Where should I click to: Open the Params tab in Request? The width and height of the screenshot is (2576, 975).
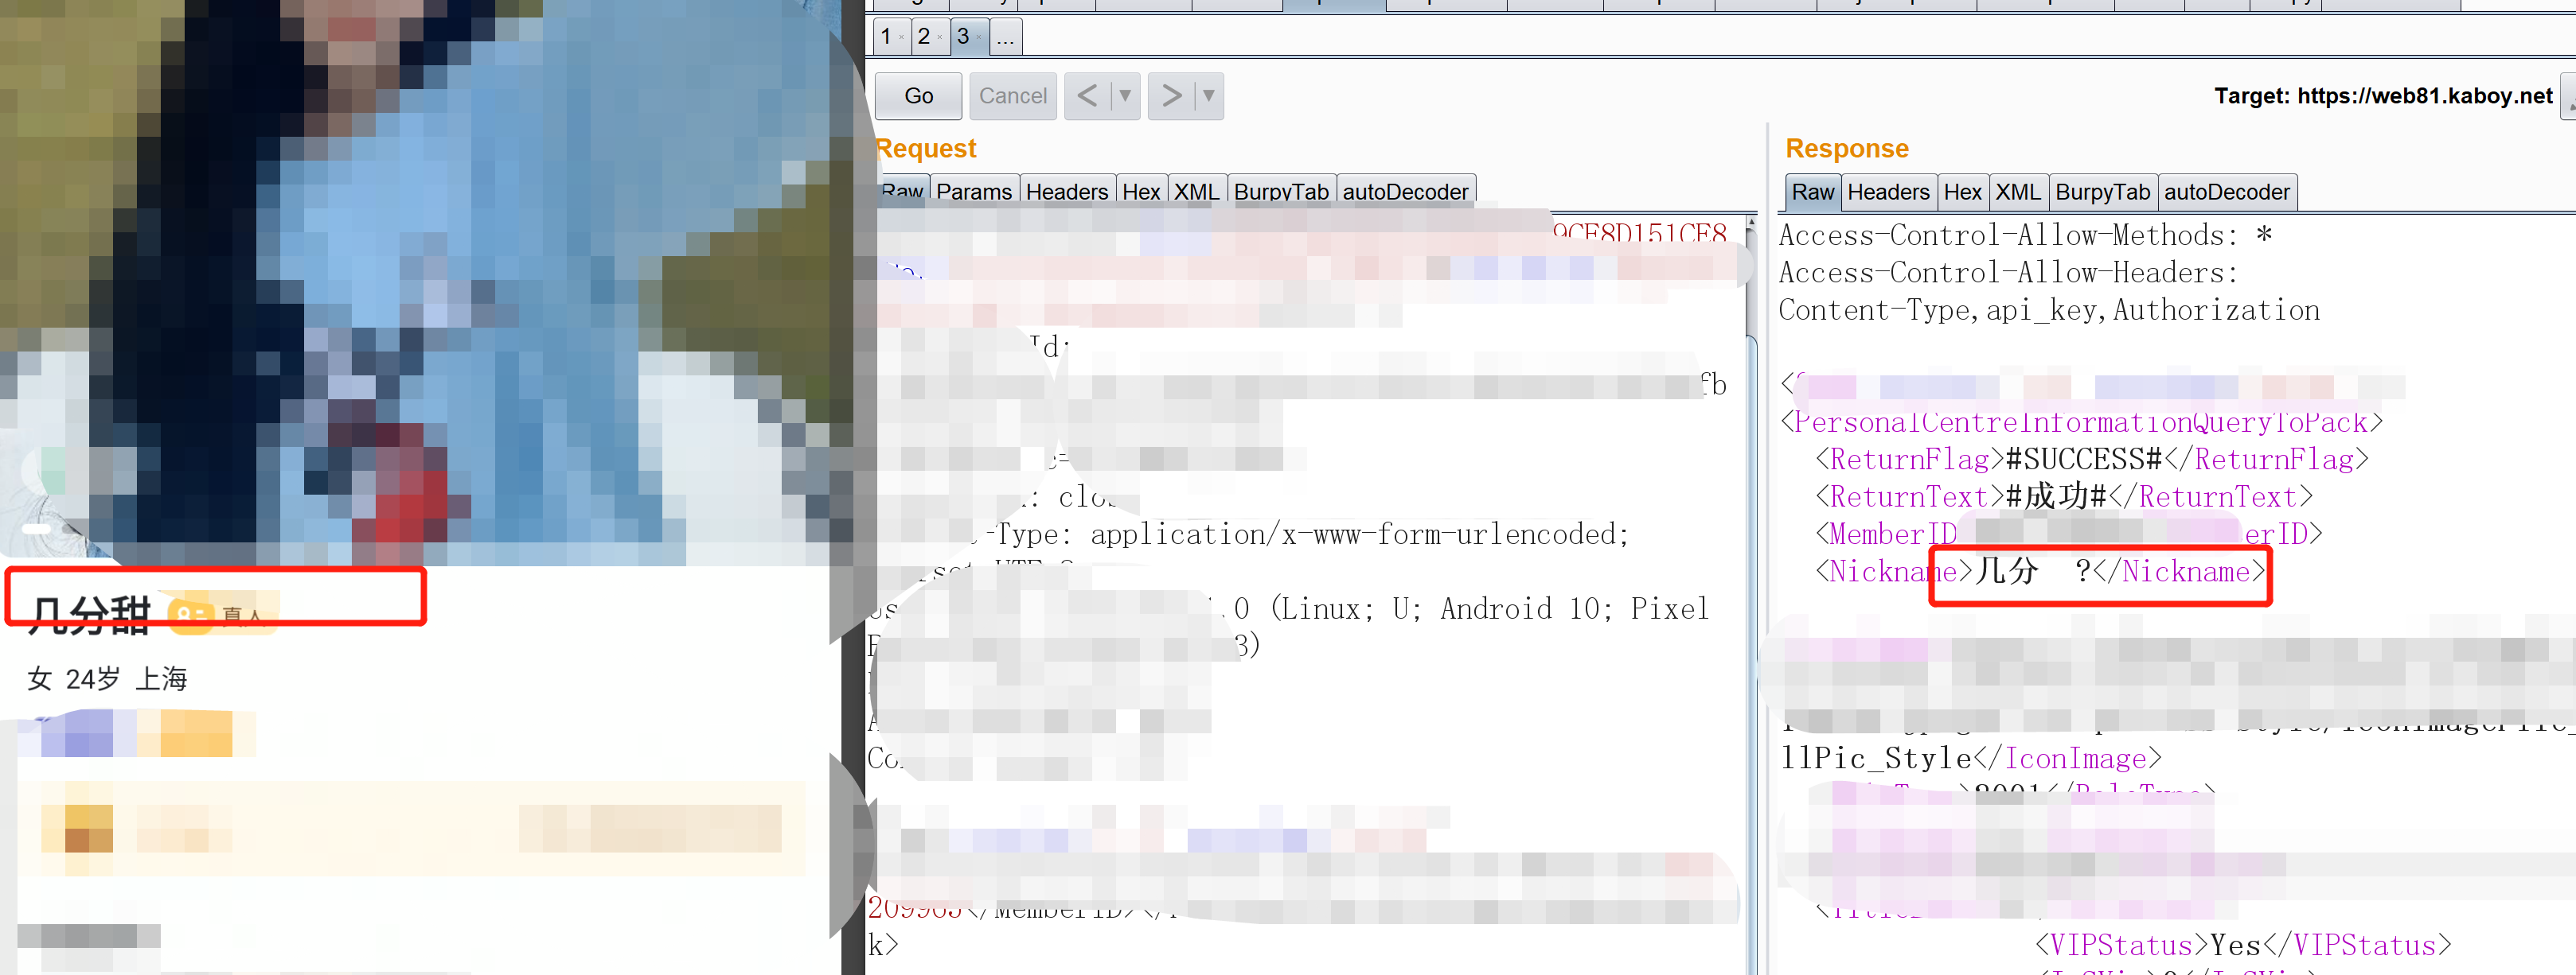click(x=971, y=192)
